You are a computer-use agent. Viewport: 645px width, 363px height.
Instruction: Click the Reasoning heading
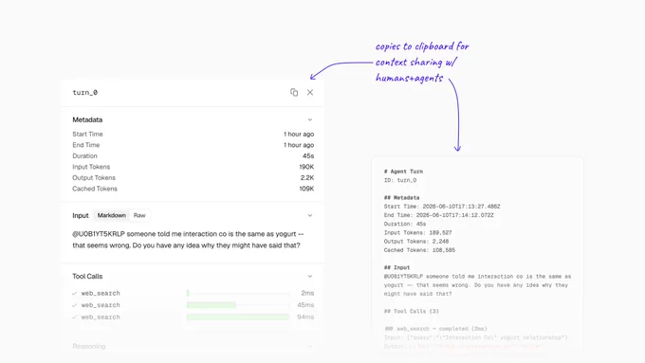[x=89, y=346]
